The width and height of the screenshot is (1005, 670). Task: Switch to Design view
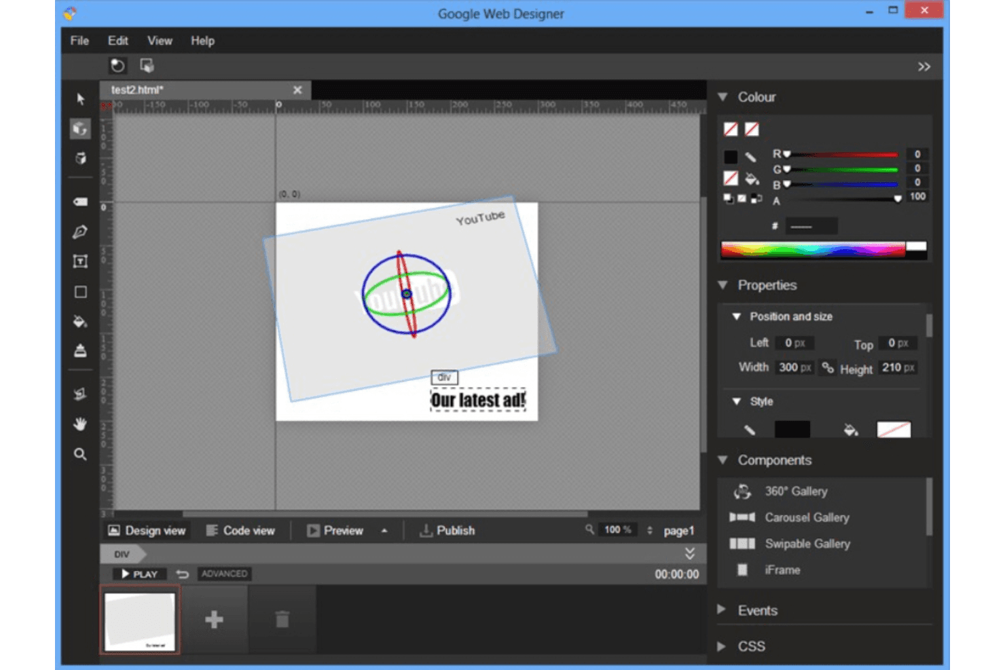pos(147,531)
